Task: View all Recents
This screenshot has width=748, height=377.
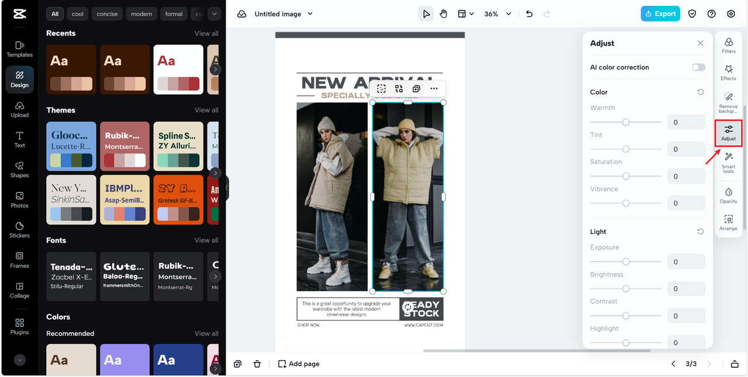Action: pos(206,33)
